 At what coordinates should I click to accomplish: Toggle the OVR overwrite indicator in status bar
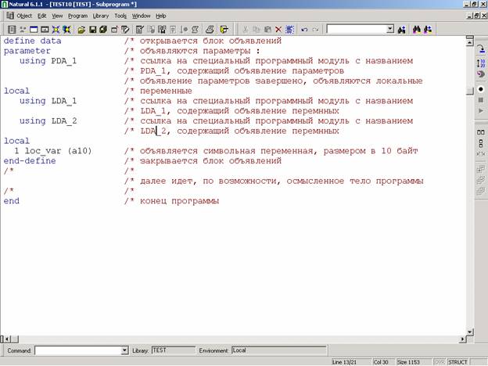(x=439, y=362)
